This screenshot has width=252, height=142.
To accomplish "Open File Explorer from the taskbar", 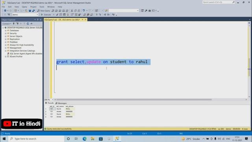I will (x=93, y=138).
